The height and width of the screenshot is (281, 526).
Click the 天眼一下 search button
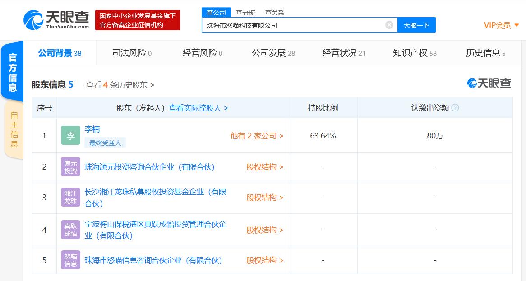[x=416, y=25]
